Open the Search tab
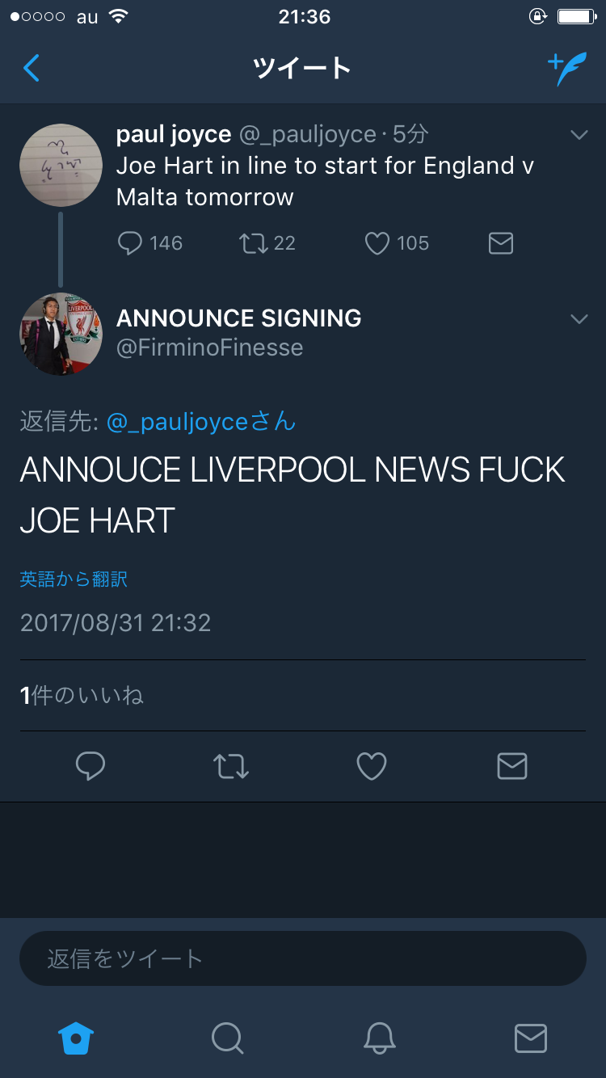 pos(227,1038)
